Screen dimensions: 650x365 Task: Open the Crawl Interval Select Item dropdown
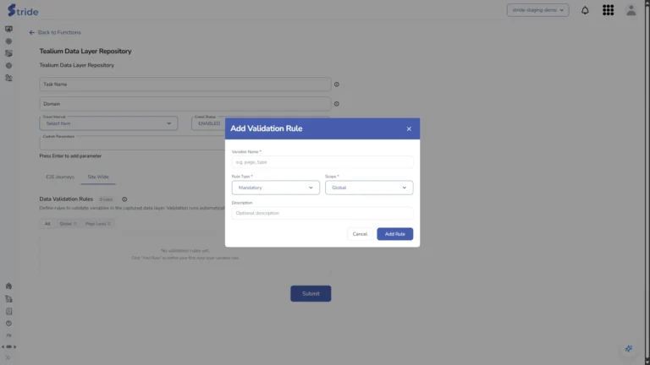tap(108, 123)
